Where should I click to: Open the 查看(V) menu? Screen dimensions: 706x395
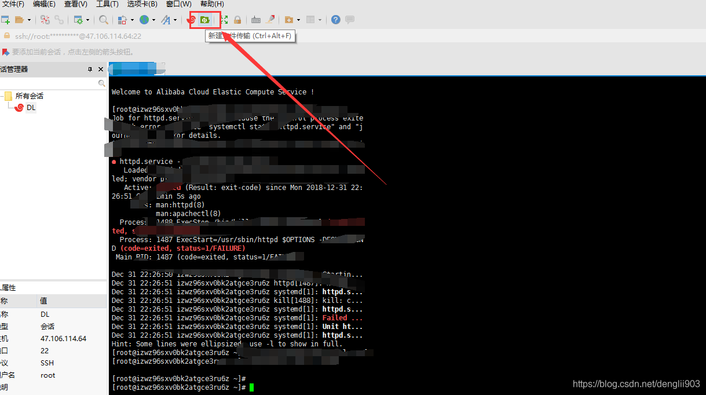pos(75,4)
